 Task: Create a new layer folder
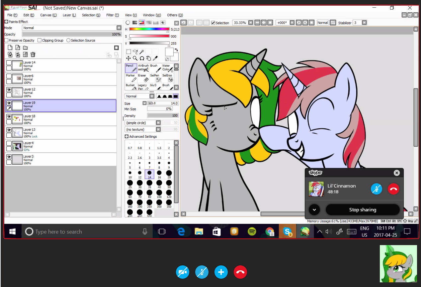pos(25,48)
